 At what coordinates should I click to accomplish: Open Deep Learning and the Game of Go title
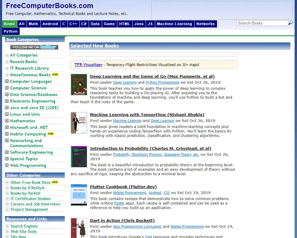pyautogui.click(x=152, y=76)
